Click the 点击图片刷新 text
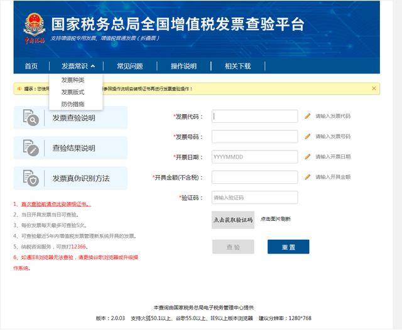Image resolution: width=402 pixels, height=330 pixels. pyautogui.click(x=276, y=219)
